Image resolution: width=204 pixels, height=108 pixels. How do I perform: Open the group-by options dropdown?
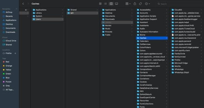(128, 4)
